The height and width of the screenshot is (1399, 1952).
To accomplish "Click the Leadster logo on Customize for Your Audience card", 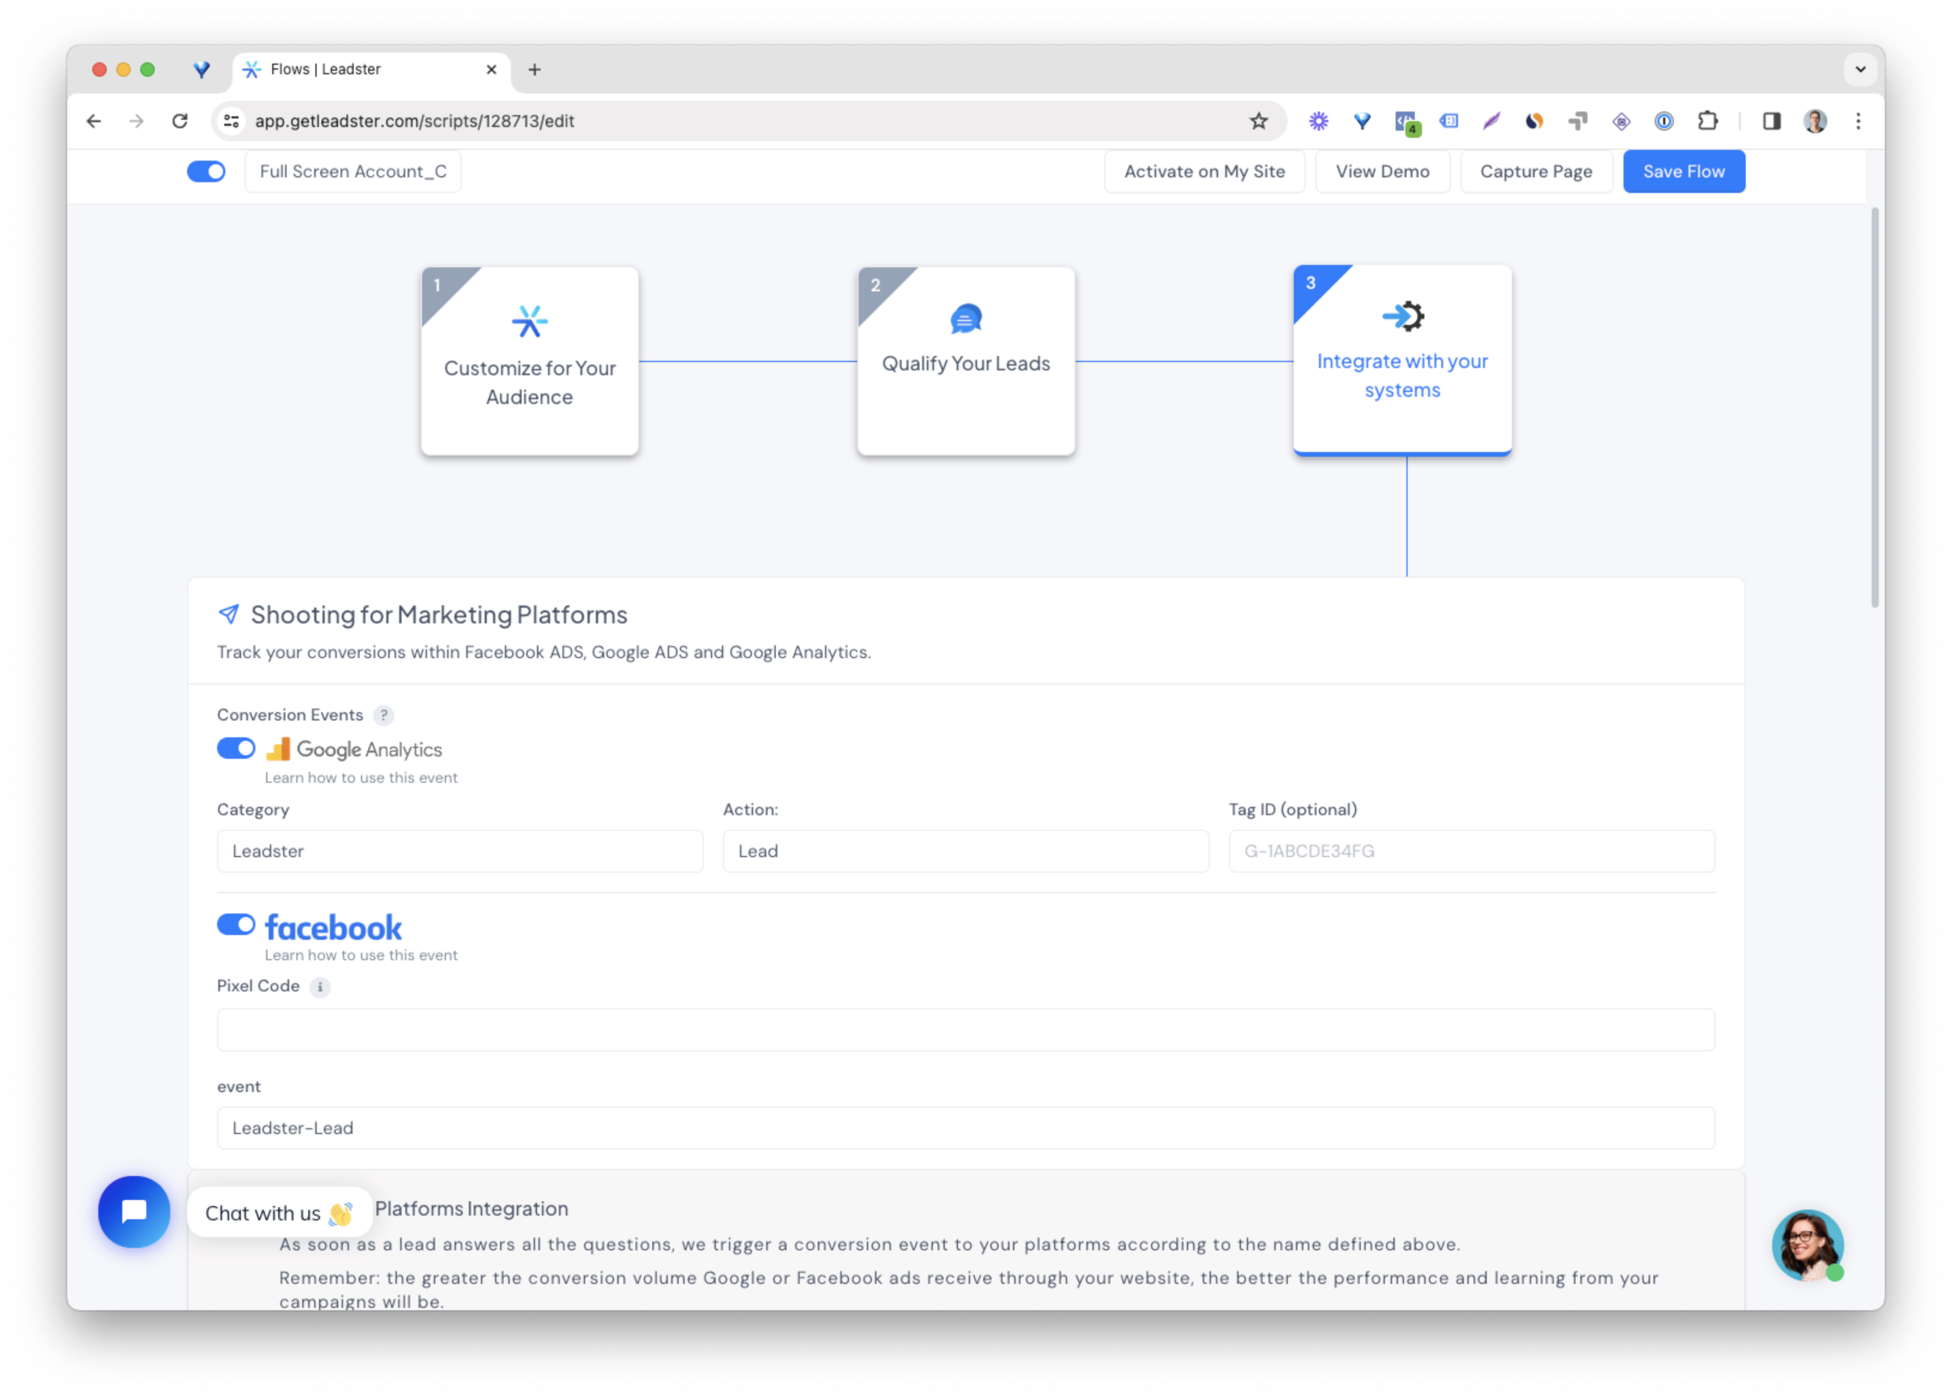I will [x=529, y=319].
